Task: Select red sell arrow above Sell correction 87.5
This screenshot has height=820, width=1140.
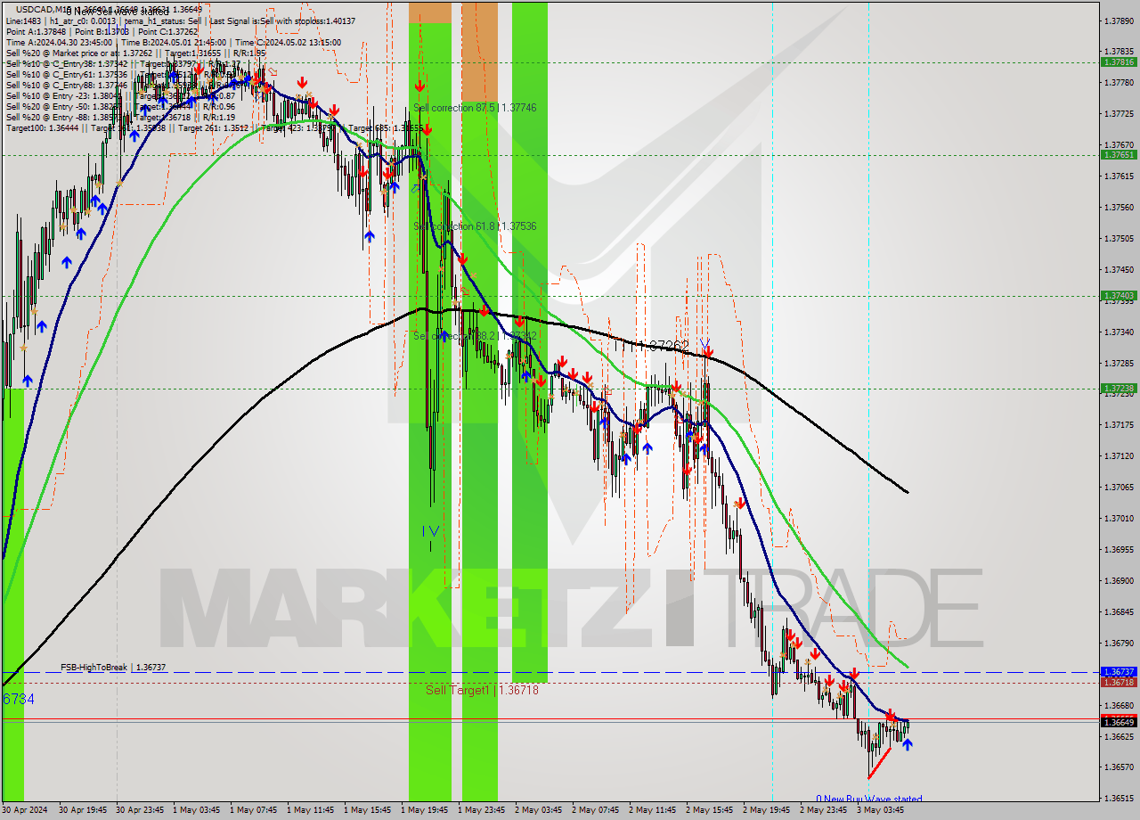Action: [419, 86]
